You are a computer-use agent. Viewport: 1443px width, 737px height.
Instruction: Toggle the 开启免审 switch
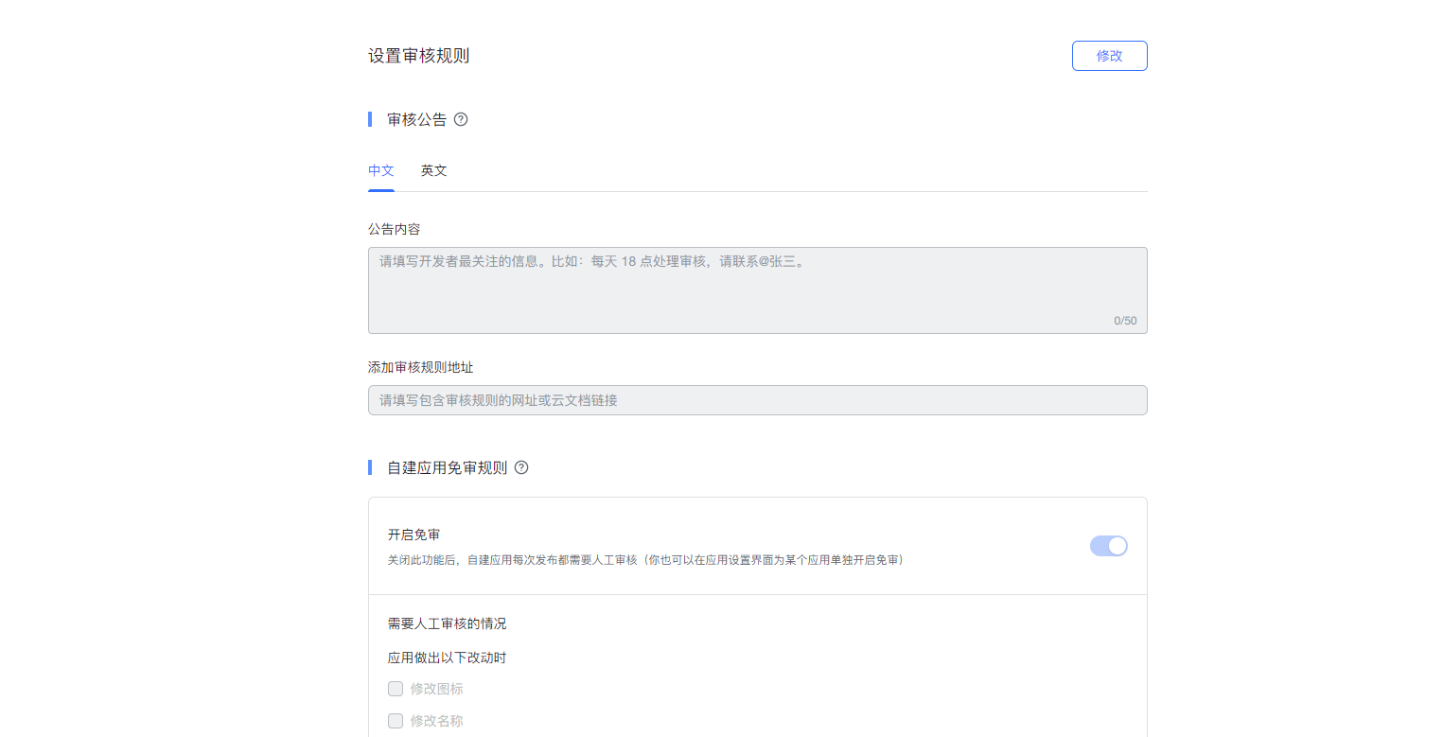coord(1109,546)
